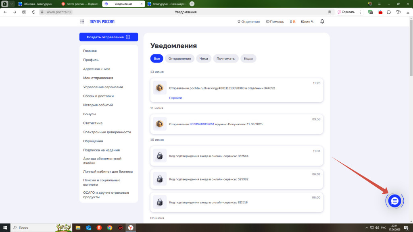Click the Windows taskbar search field

pyautogui.click(x=34, y=228)
